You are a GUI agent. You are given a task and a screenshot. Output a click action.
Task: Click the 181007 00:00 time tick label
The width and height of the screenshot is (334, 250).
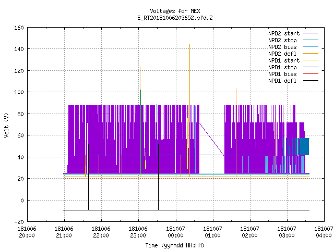175,232
